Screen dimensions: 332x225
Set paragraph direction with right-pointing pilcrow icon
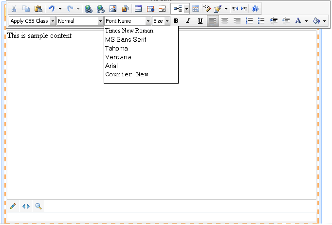click(244, 9)
